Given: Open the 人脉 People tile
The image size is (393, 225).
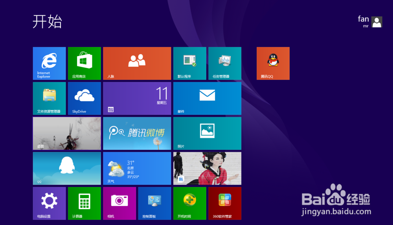Looking at the screenshot, I should 137,64.
